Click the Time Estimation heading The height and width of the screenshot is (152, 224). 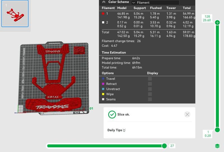pos(114,53)
